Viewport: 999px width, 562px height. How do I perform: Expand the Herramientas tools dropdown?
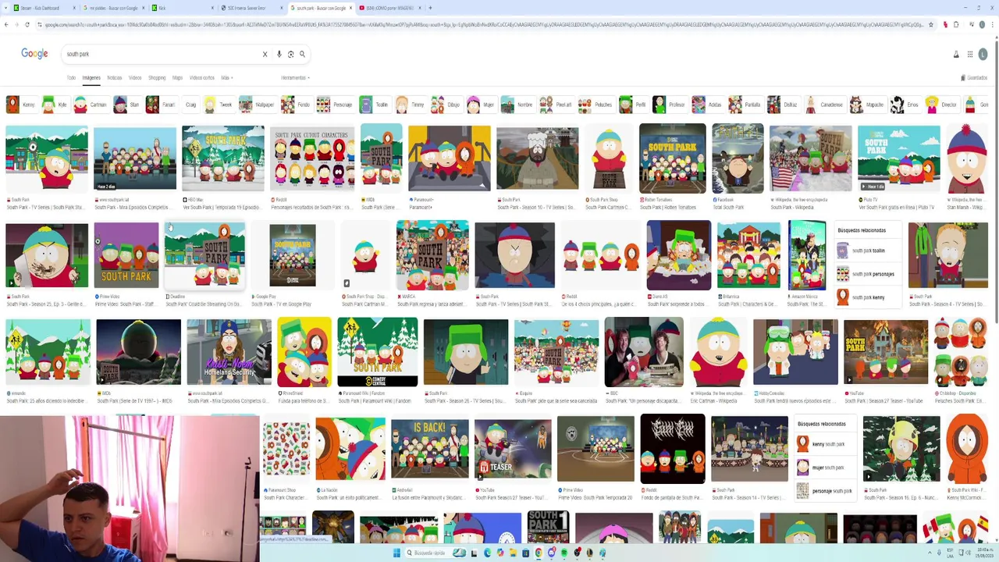(295, 77)
